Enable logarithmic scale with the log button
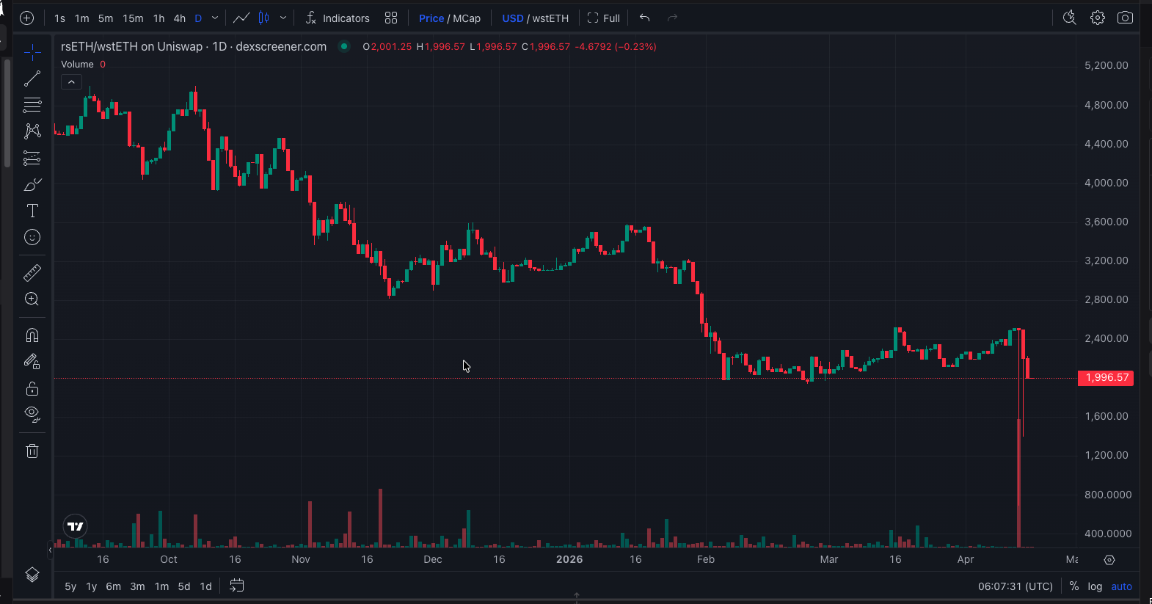 point(1094,586)
